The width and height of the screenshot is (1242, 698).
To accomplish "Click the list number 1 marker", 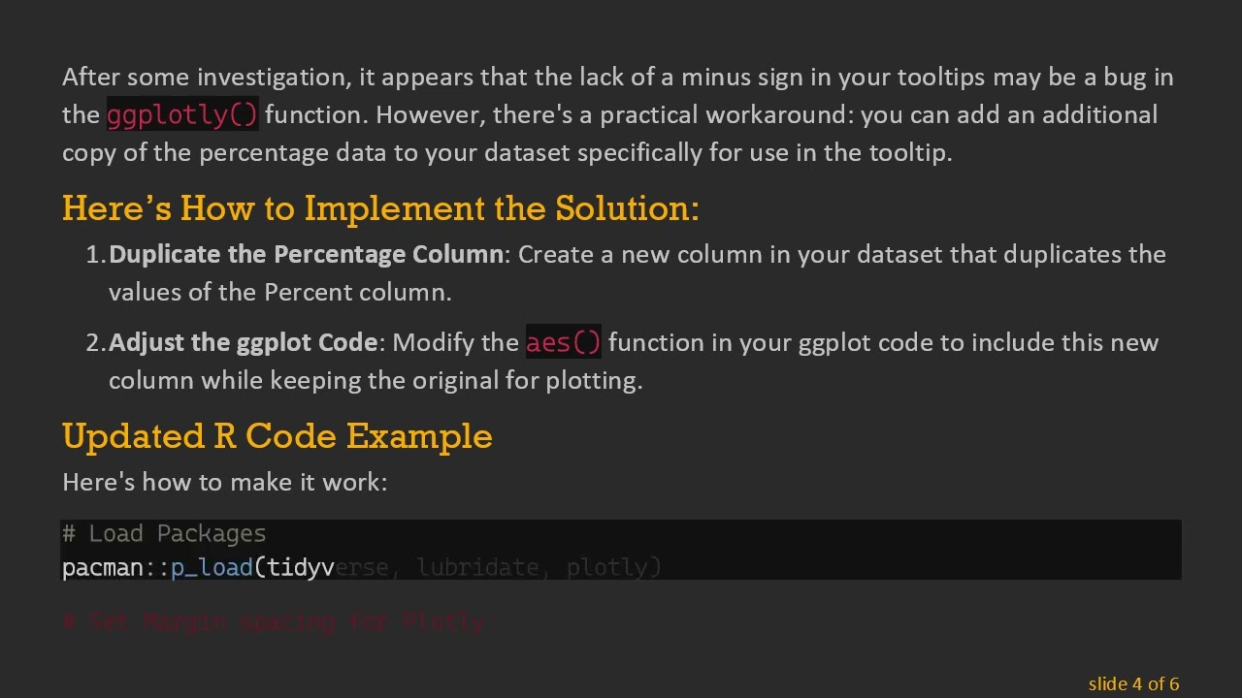I will (95, 255).
